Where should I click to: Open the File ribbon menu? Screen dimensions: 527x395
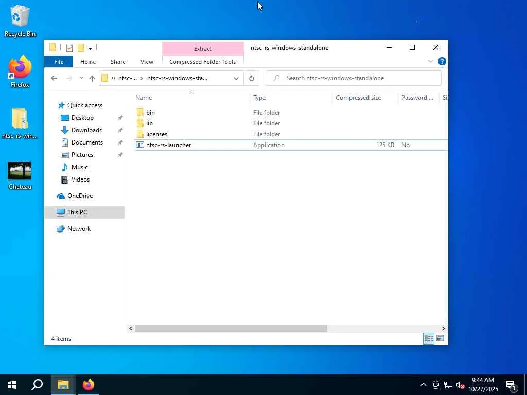[x=59, y=62]
